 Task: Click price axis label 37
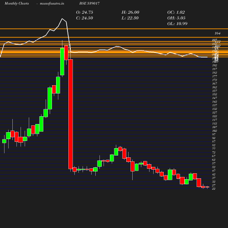pyautogui.click(x=214, y=178)
